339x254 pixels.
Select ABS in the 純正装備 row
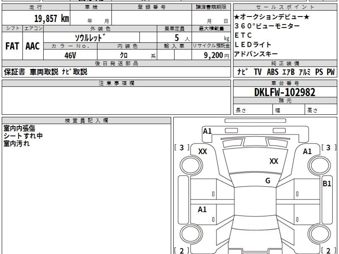point(273,72)
